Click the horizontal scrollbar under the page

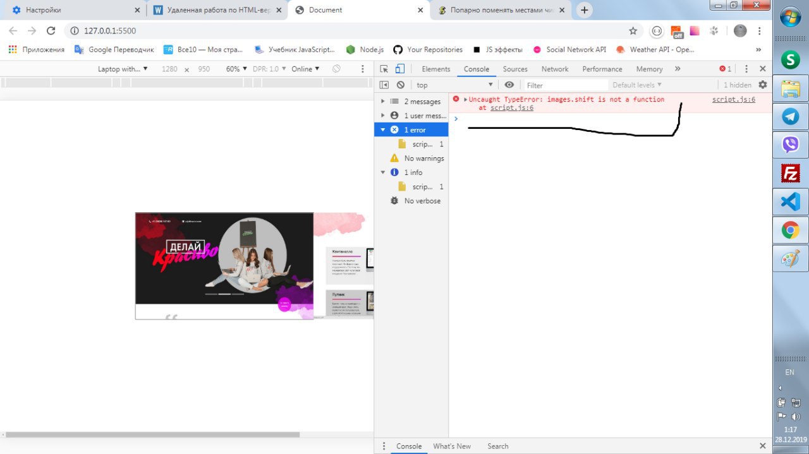152,434
